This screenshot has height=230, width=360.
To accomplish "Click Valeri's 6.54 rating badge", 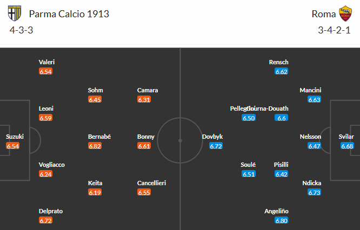I will (46, 72).
